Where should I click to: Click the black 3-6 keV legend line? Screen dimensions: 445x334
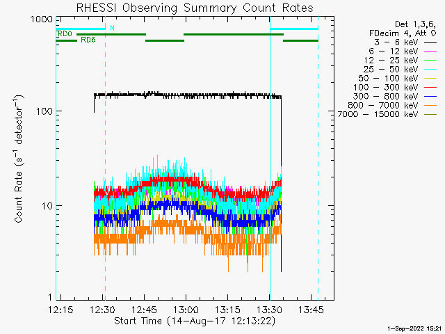pyautogui.click(x=430, y=42)
